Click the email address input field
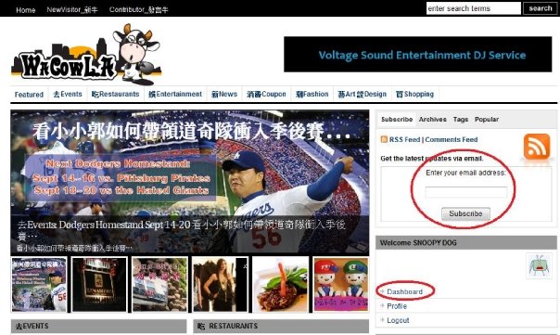This screenshot has height=335, width=560. tap(466, 192)
